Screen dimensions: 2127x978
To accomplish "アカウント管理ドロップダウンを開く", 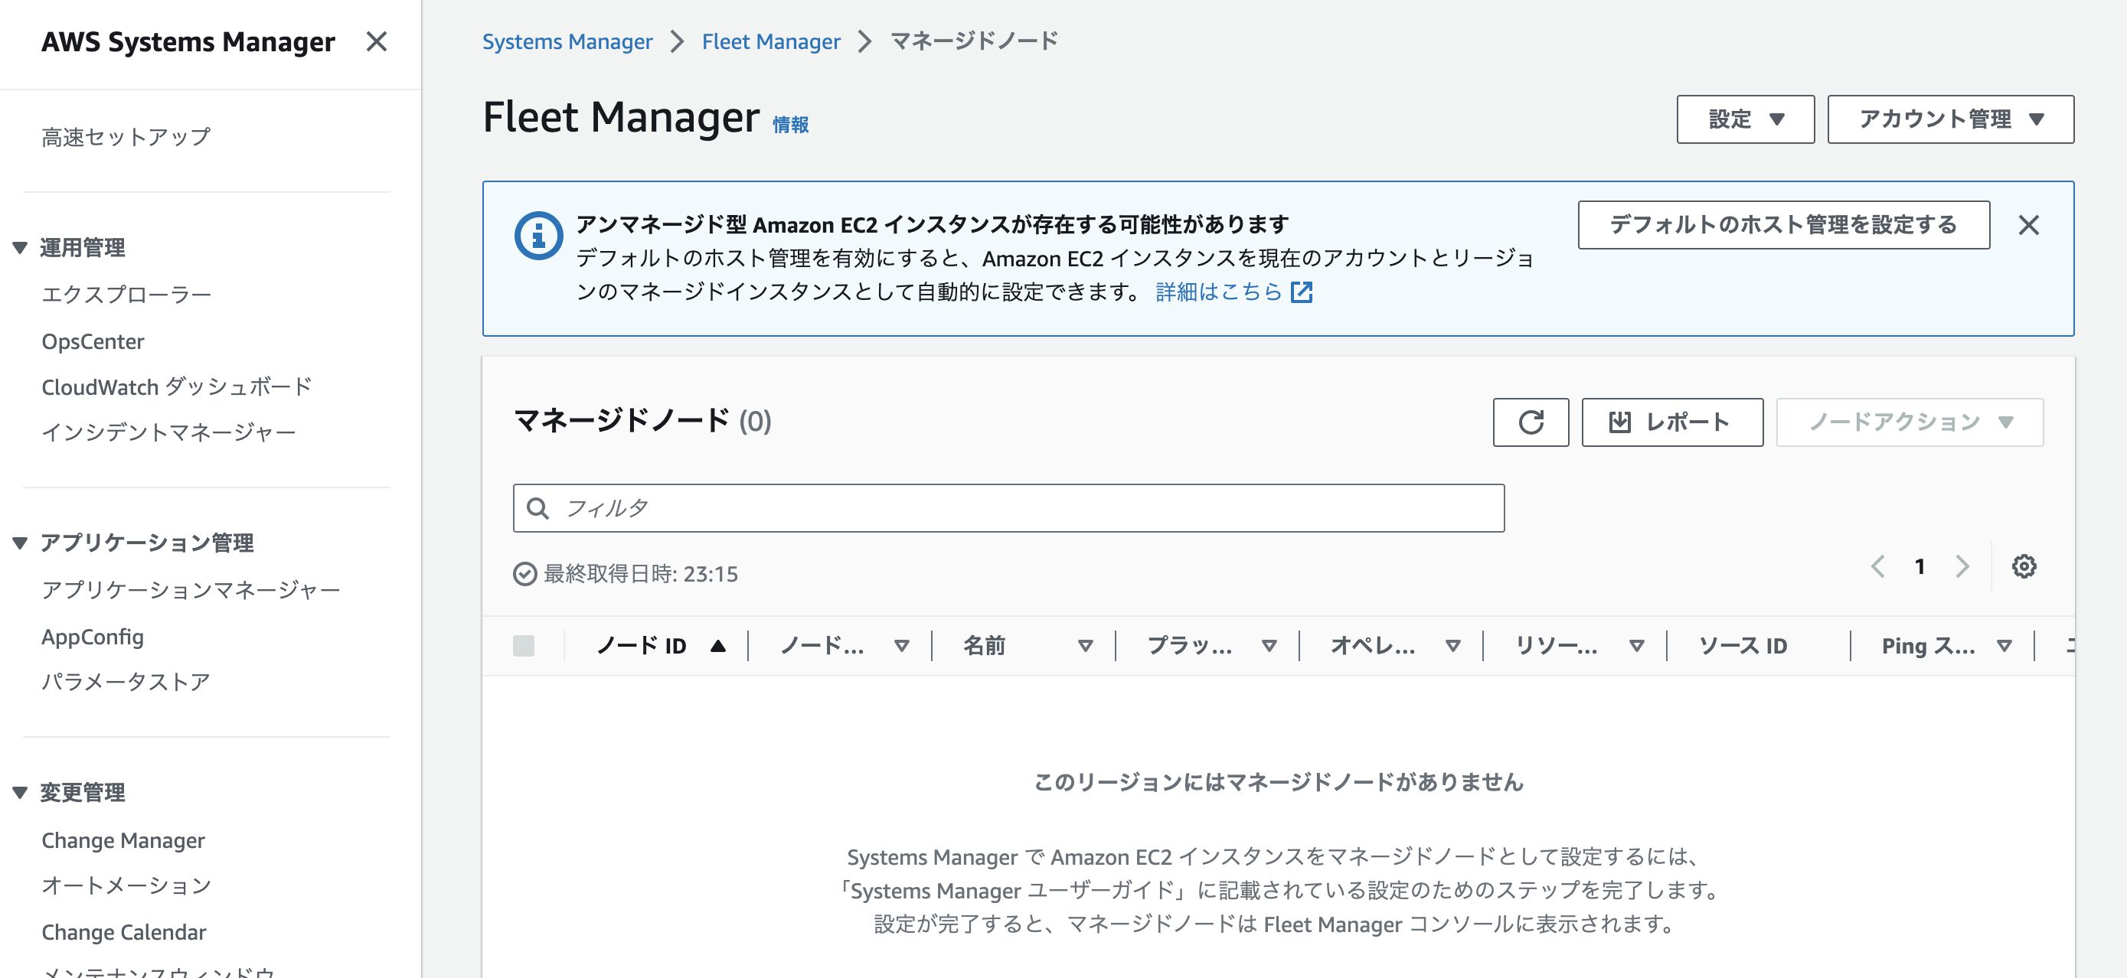I will (x=1950, y=119).
